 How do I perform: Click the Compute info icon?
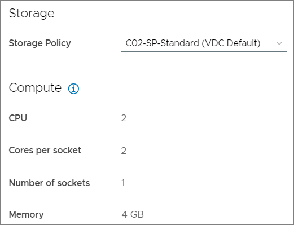pos(73,89)
